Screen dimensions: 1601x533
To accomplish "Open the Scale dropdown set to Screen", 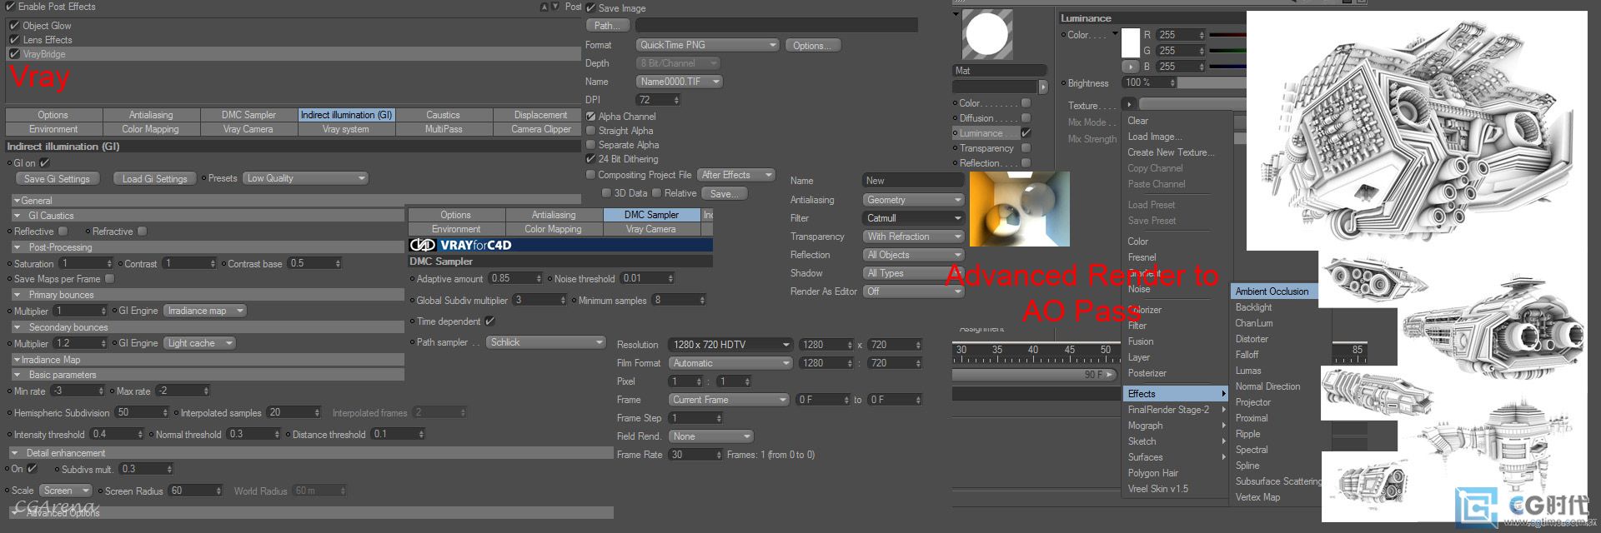I will pos(66,491).
